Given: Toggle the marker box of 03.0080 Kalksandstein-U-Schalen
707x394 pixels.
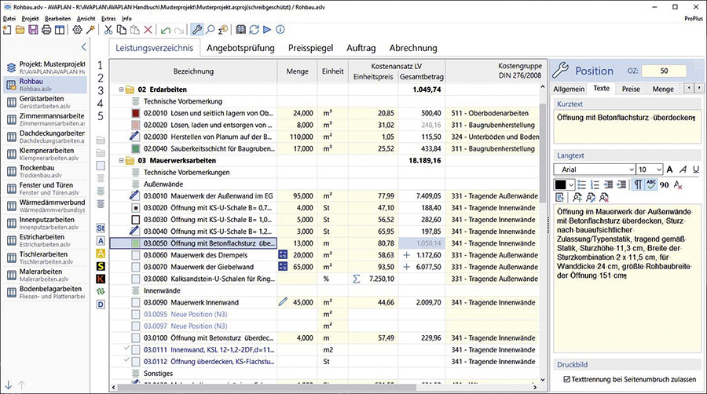Looking at the screenshot, I should (x=136, y=279).
